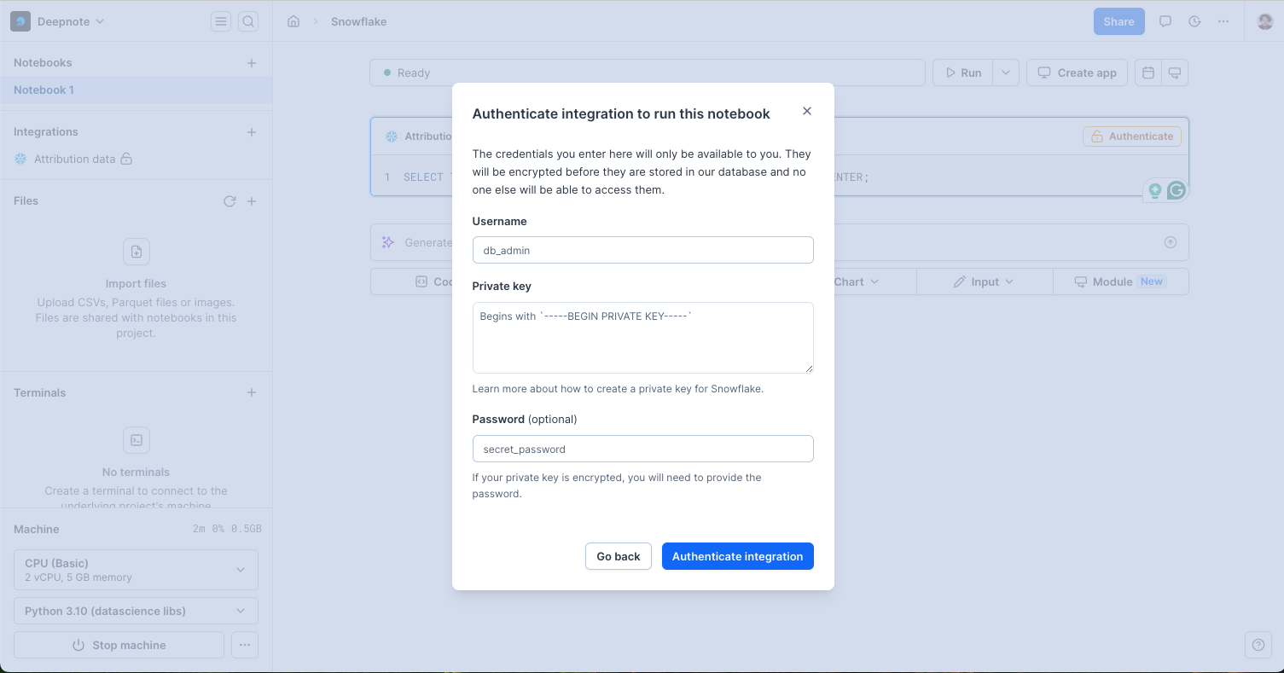Click Learn more about private key text
This screenshot has height=673, width=1284.
618,388
